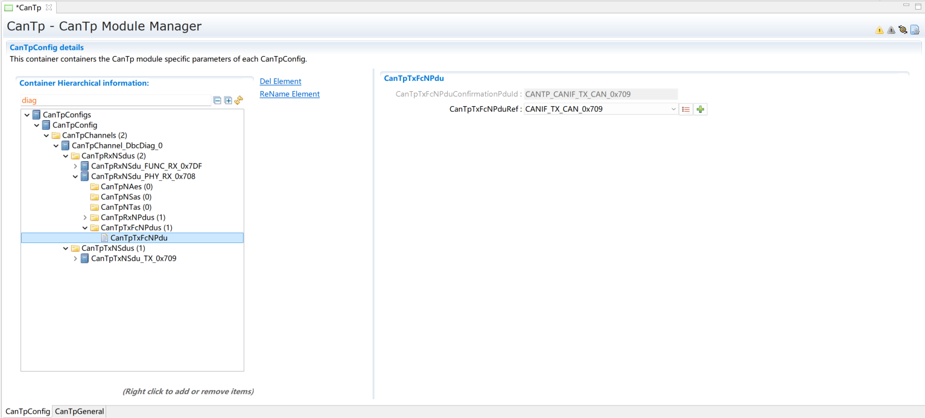Click the refresh icon beside the filter box
Screen dimensions: 925x418
tap(238, 101)
